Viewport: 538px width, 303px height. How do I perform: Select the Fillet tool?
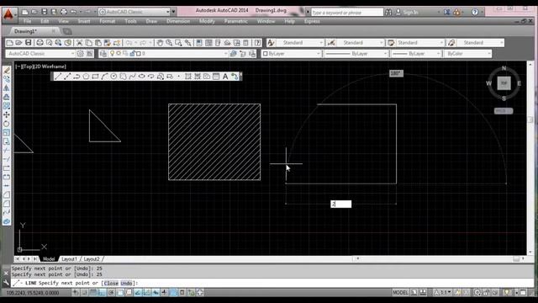click(x=7, y=204)
